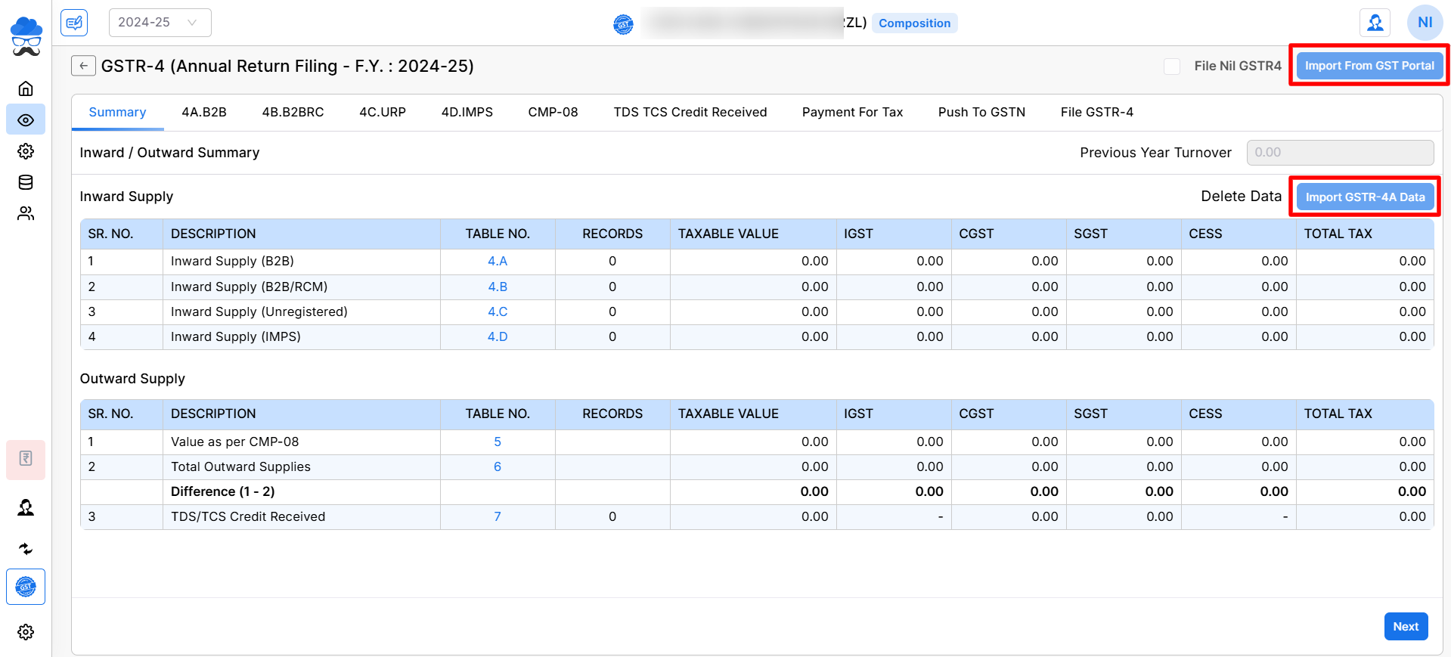Open bottom settings gear icon
Viewport: 1451px width, 657px height.
tap(26, 632)
